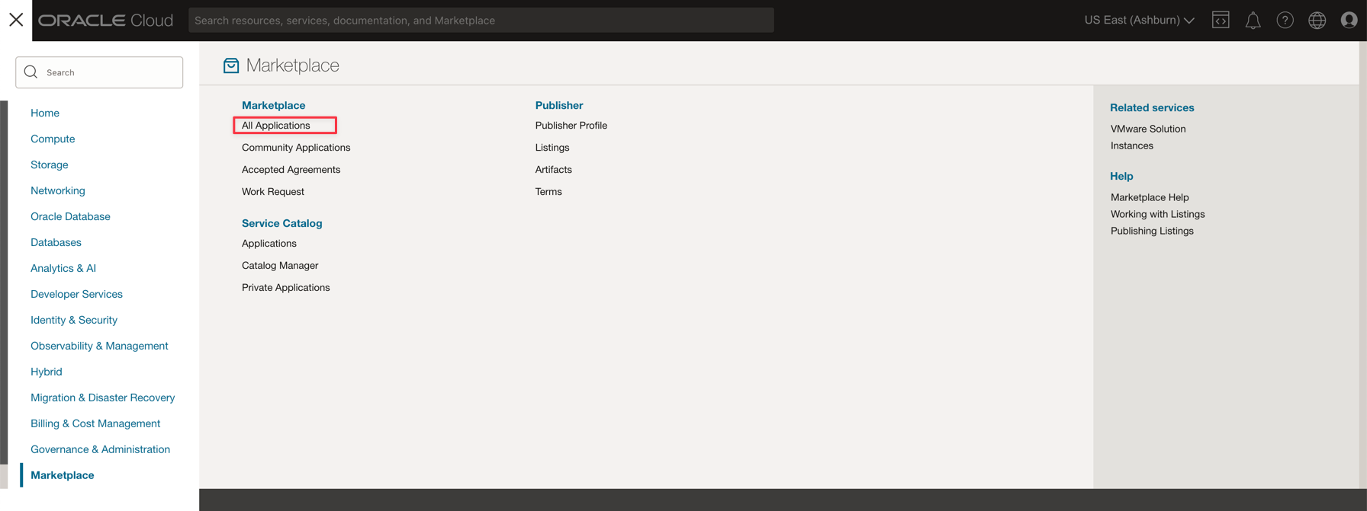The image size is (1367, 511).
Task: Open user profile avatar icon
Action: pyautogui.click(x=1349, y=21)
